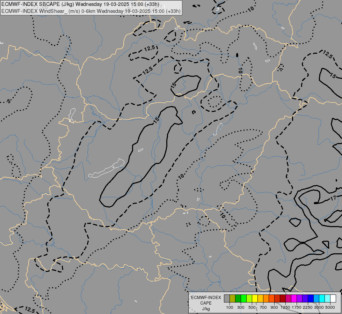This screenshot has width=342, height=314.
Task: Click the lime yellow-green CAPE legend swatch
Action: 249,299
